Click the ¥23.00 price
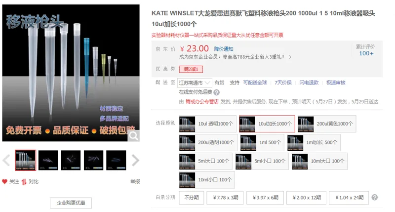Screen dimensions: 395x212 click(x=195, y=48)
